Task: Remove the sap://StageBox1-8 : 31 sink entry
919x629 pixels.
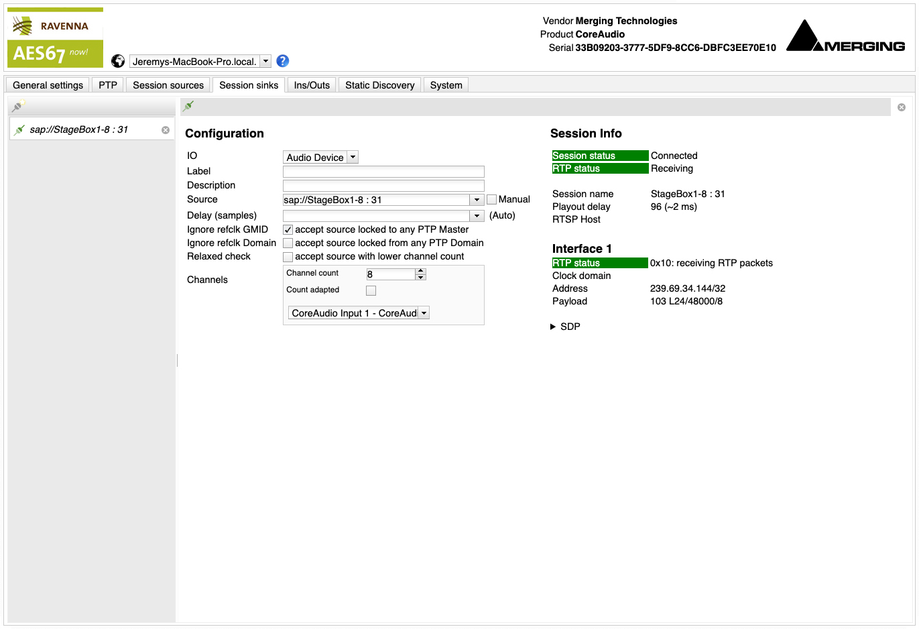Action: (x=166, y=130)
